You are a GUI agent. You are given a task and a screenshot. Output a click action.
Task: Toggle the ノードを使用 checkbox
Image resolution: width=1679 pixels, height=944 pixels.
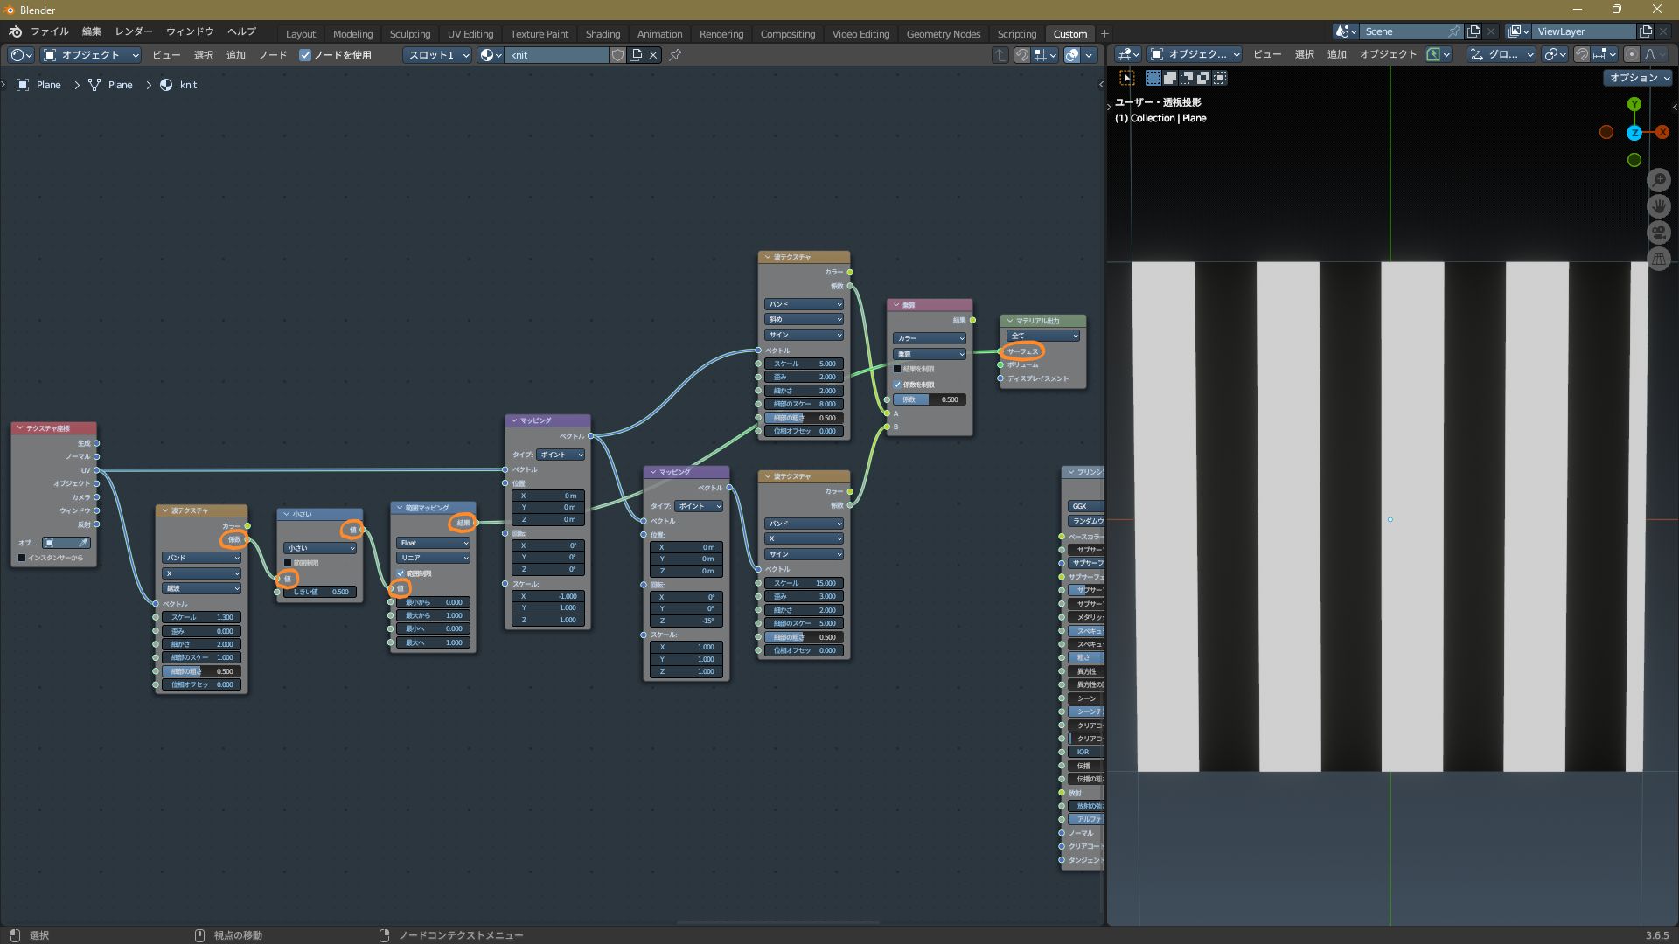pyautogui.click(x=305, y=55)
